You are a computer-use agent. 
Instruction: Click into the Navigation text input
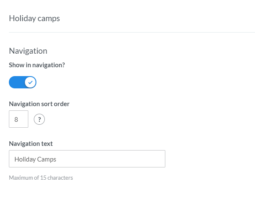tap(87, 159)
